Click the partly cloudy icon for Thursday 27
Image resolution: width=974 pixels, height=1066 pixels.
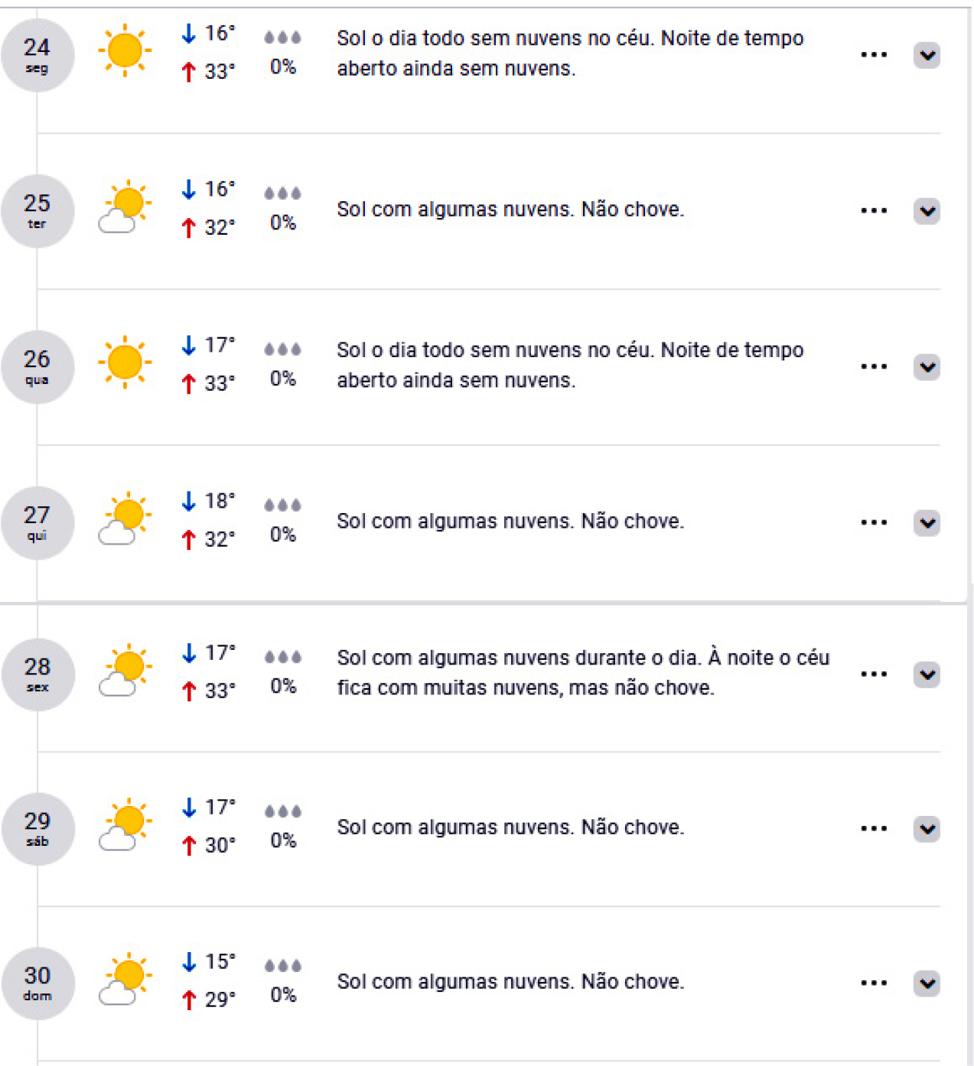coord(125,518)
